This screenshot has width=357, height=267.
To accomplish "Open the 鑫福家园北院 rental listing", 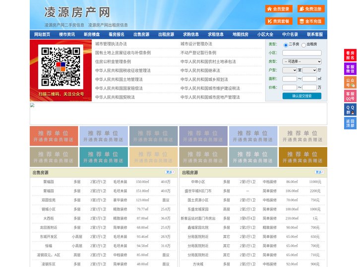I will click(x=198, y=227).
